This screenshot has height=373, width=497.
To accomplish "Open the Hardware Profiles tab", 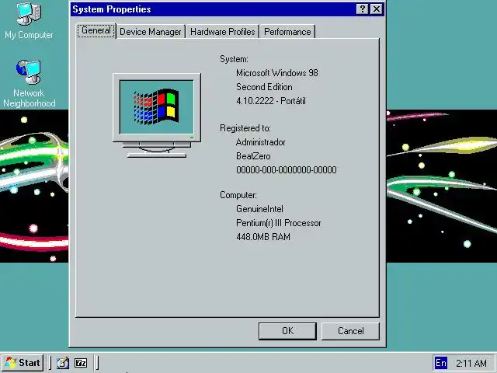I will point(223,32).
